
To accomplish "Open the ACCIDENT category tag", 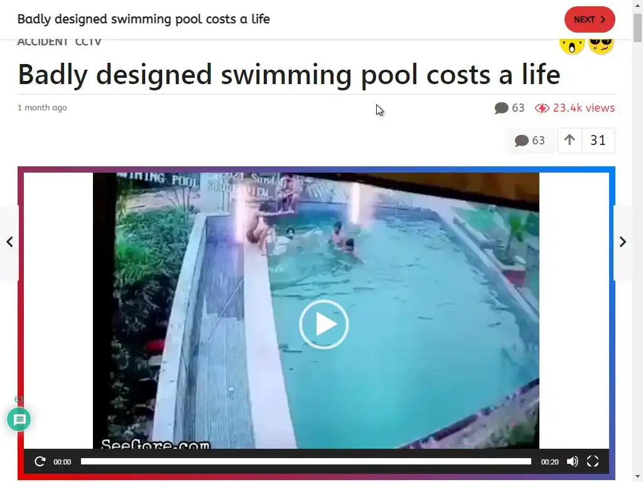I will point(43,42).
